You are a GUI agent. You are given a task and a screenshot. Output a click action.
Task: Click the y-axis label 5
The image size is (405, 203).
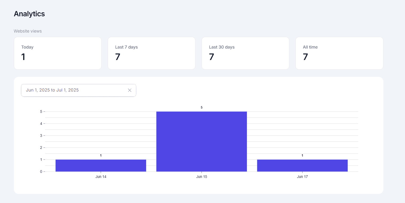(x=41, y=112)
